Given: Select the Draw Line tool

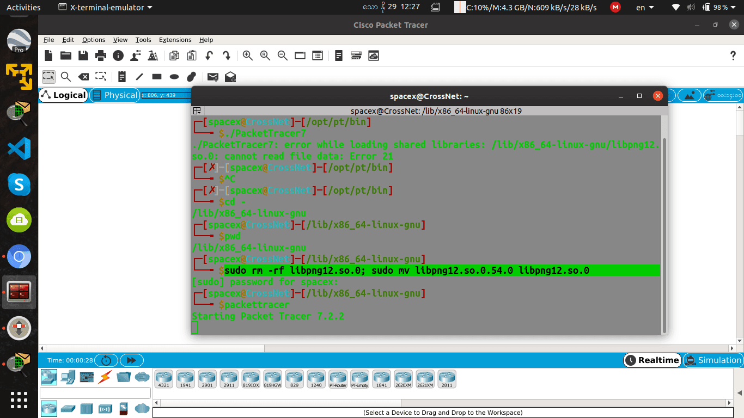Looking at the screenshot, I should [x=139, y=77].
